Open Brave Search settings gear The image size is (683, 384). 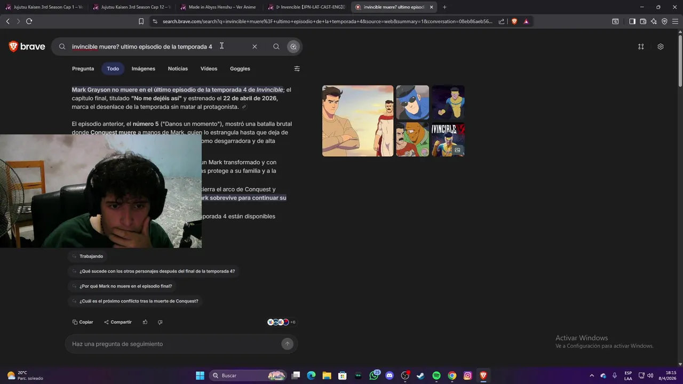661,46
